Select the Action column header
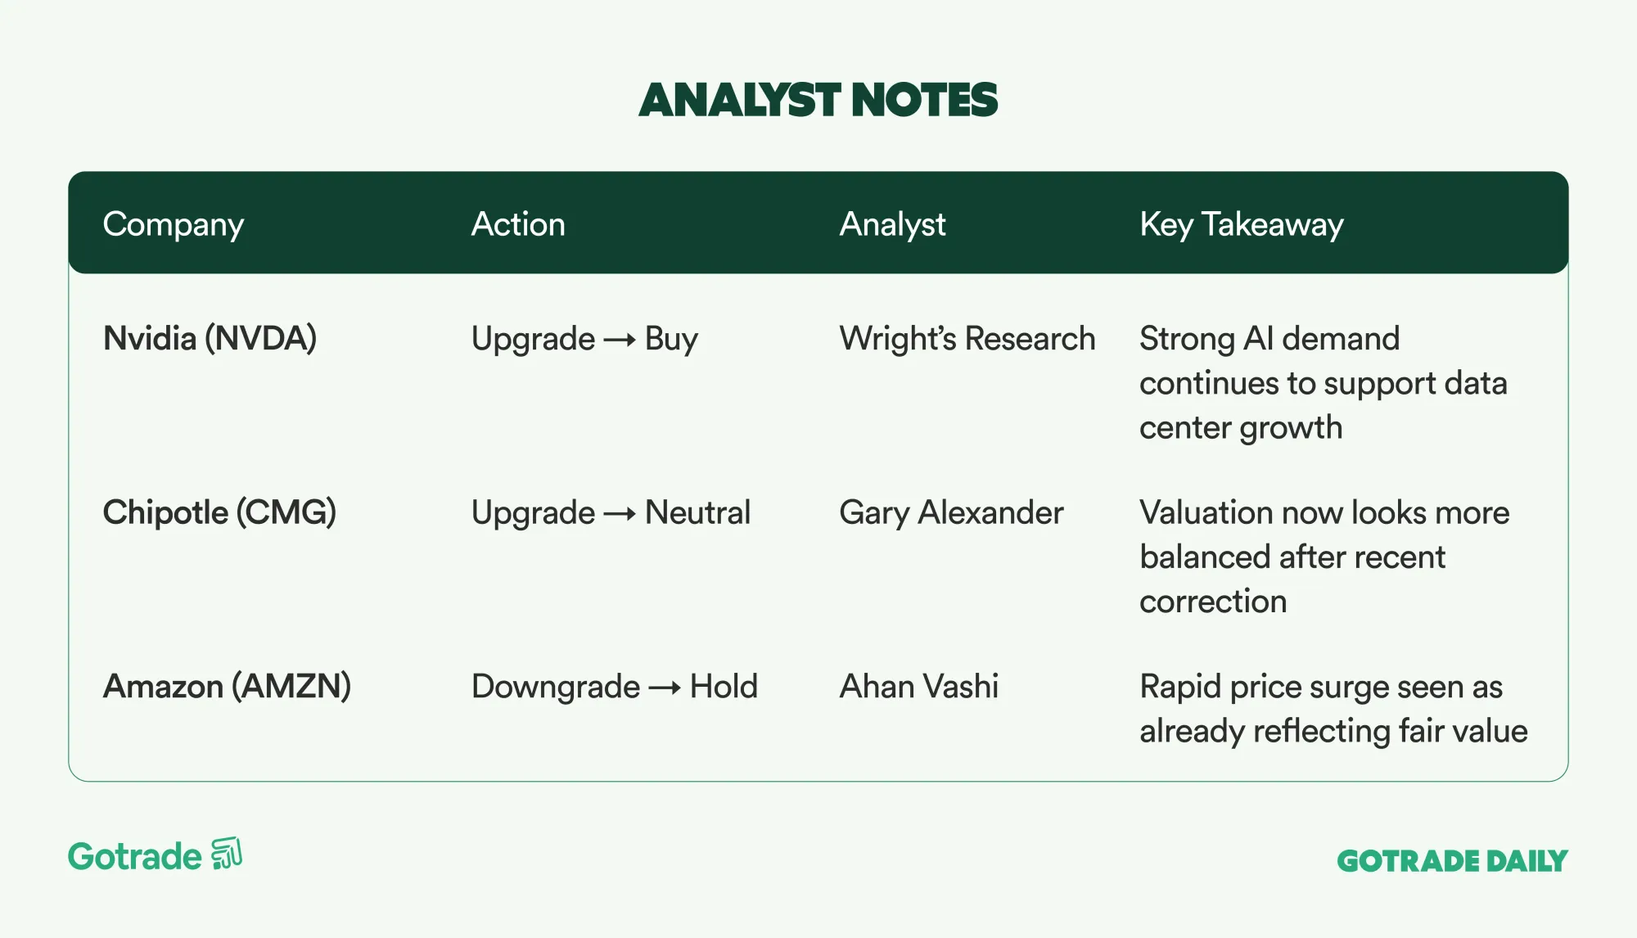Viewport: 1637px width, 938px height. tap(518, 224)
